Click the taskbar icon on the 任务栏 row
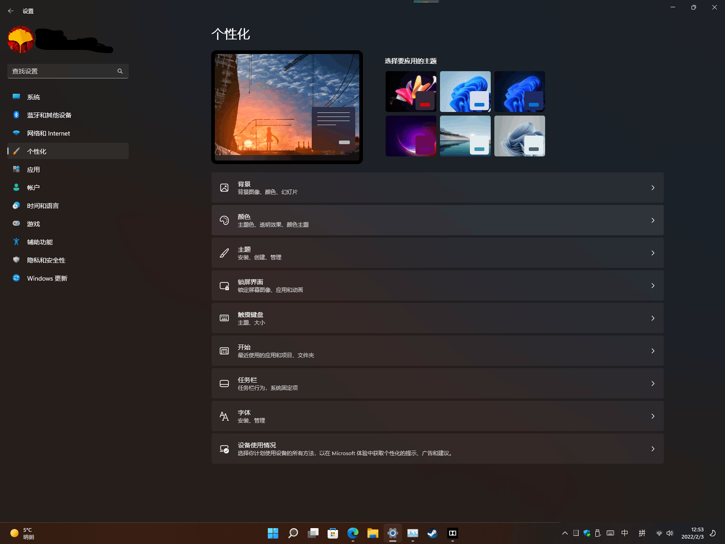Screen dimensions: 725x544 pos(224,384)
